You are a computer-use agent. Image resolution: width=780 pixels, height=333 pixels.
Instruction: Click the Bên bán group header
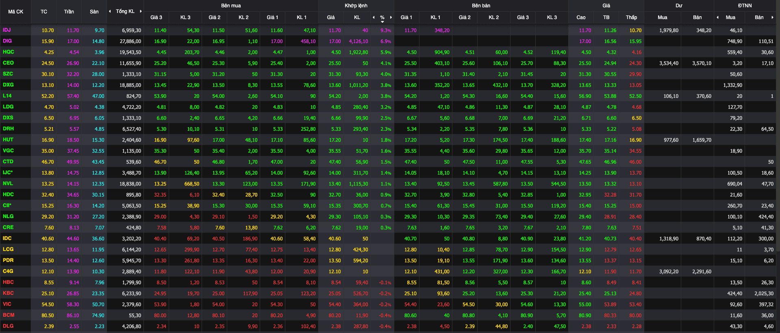481,6
